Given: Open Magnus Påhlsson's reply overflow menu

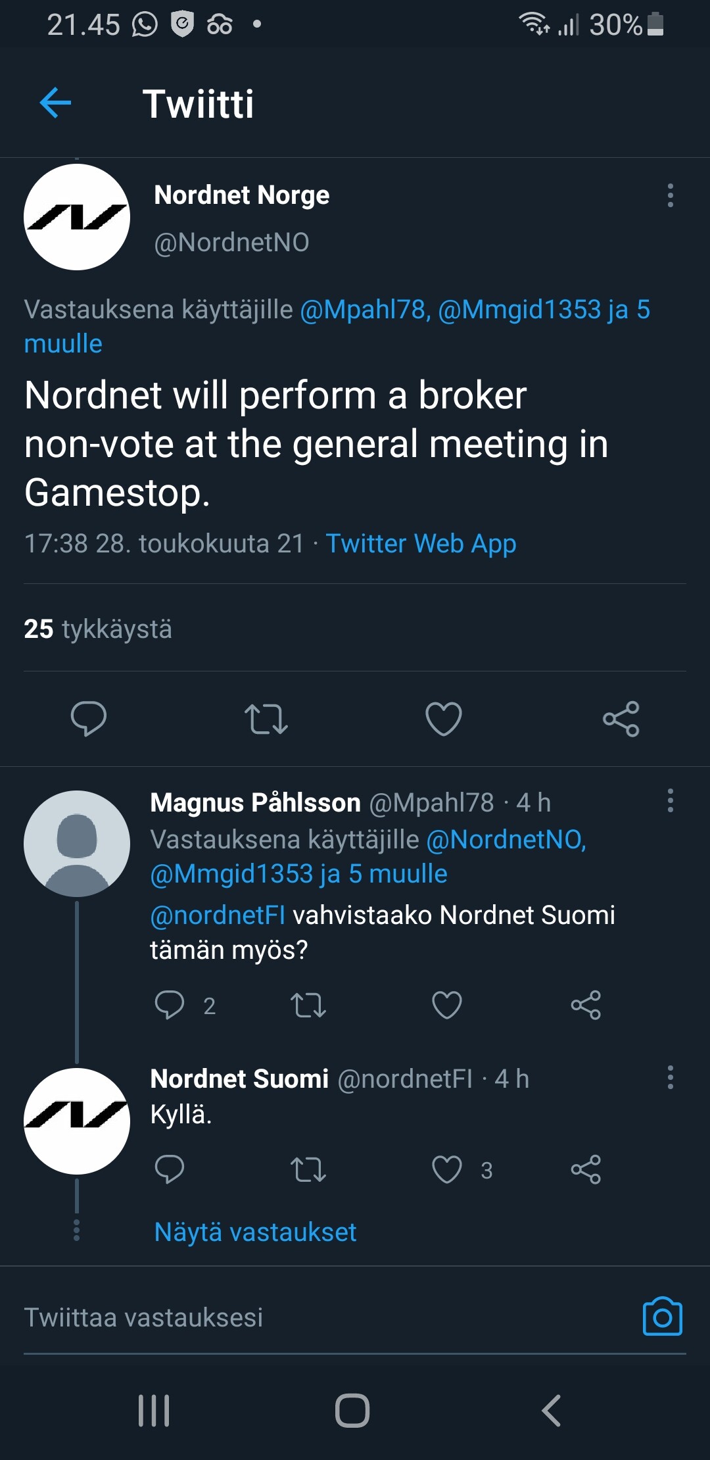Looking at the screenshot, I should pyautogui.click(x=670, y=801).
